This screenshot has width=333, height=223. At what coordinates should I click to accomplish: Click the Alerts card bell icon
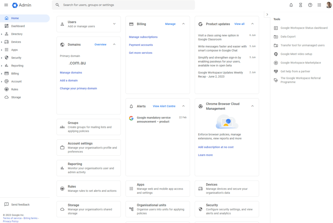[131, 106]
